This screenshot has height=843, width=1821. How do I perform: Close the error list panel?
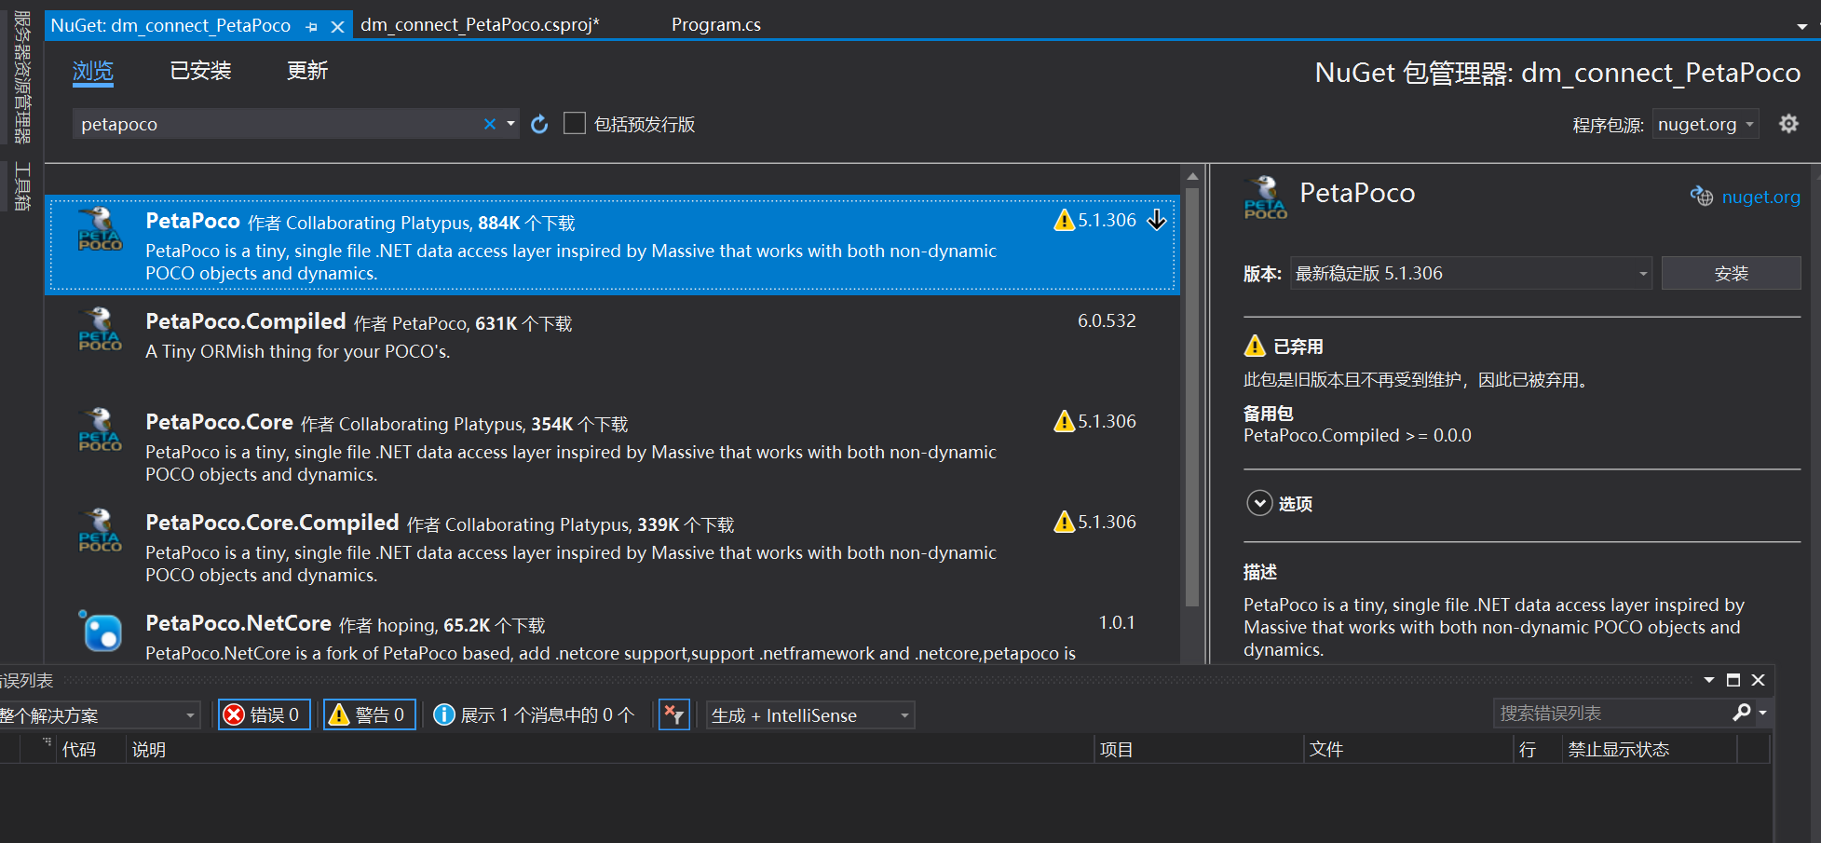point(1759,680)
